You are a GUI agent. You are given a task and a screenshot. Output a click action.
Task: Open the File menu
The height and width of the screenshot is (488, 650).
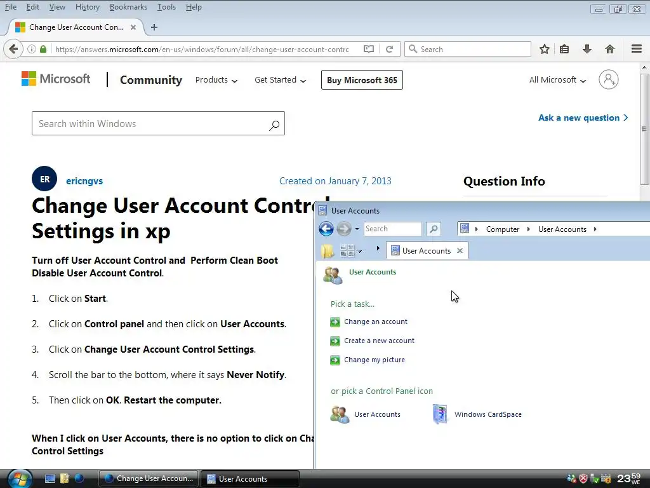[x=10, y=7]
